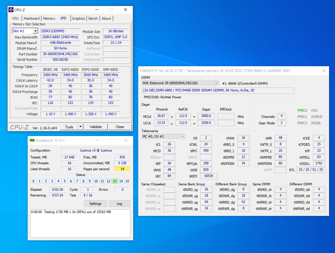The height and width of the screenshot is (253, 335).
Task: Close the TestMem5 window
Action: click(x=126, y=140)
